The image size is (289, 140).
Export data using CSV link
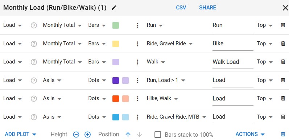[x=181, y=8]
